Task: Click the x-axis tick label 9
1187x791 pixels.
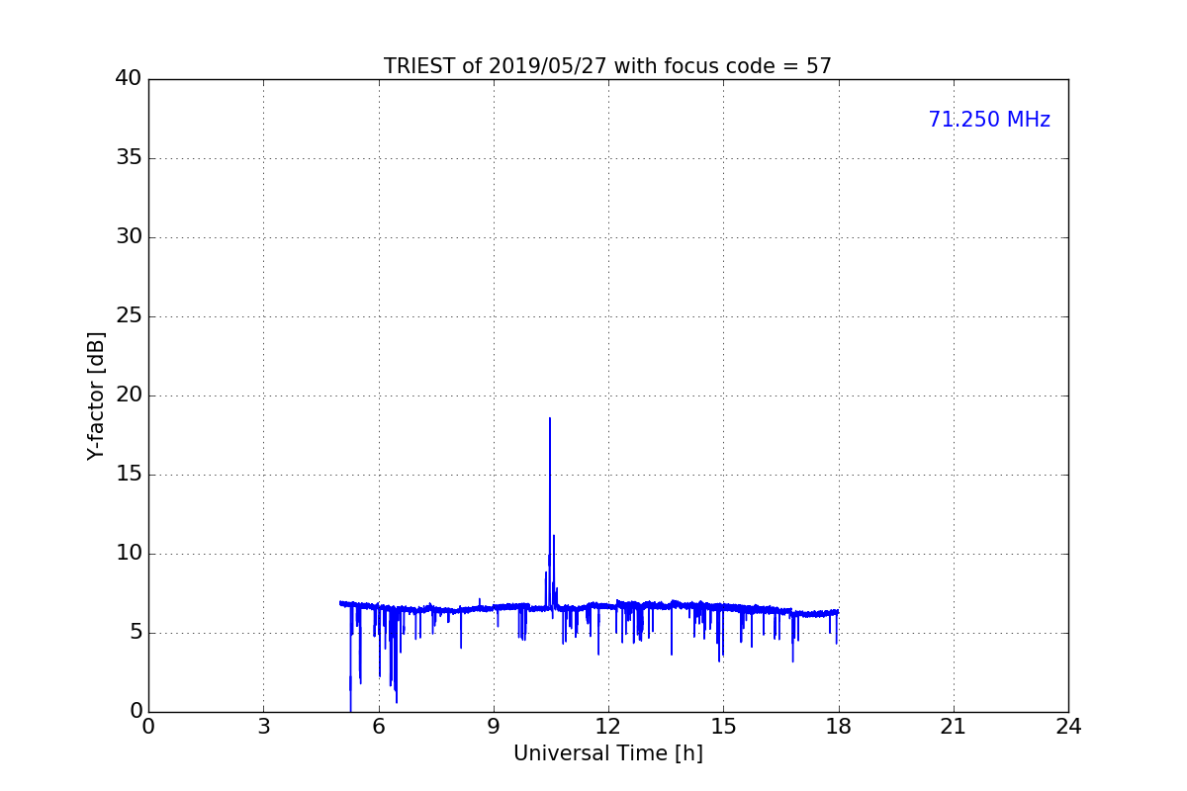Action: click(x=494, y=727)
